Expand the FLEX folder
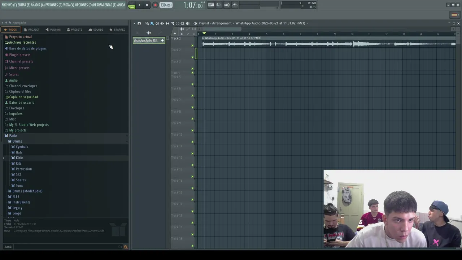The image size is (462, 260). [16, 197]
